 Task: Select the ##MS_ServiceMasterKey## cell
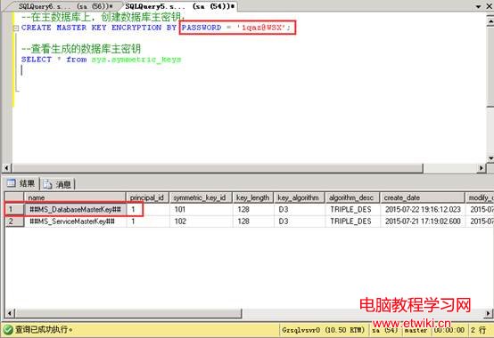[x=75, y=221]
